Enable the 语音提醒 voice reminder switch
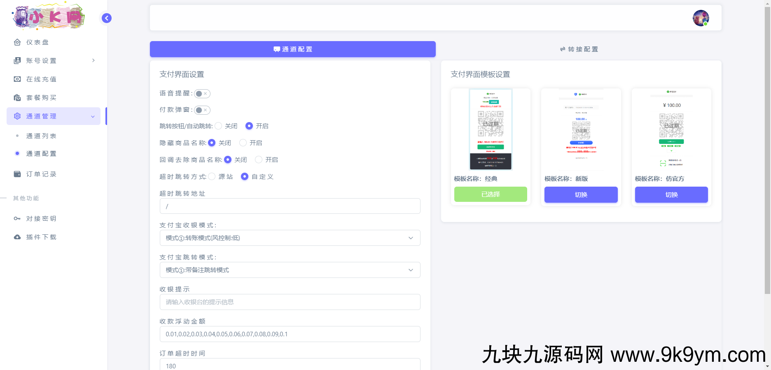Screen dimensions: 771x370 (202, 93)
